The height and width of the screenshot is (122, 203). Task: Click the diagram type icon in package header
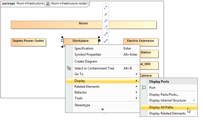[x=48, y=4]
